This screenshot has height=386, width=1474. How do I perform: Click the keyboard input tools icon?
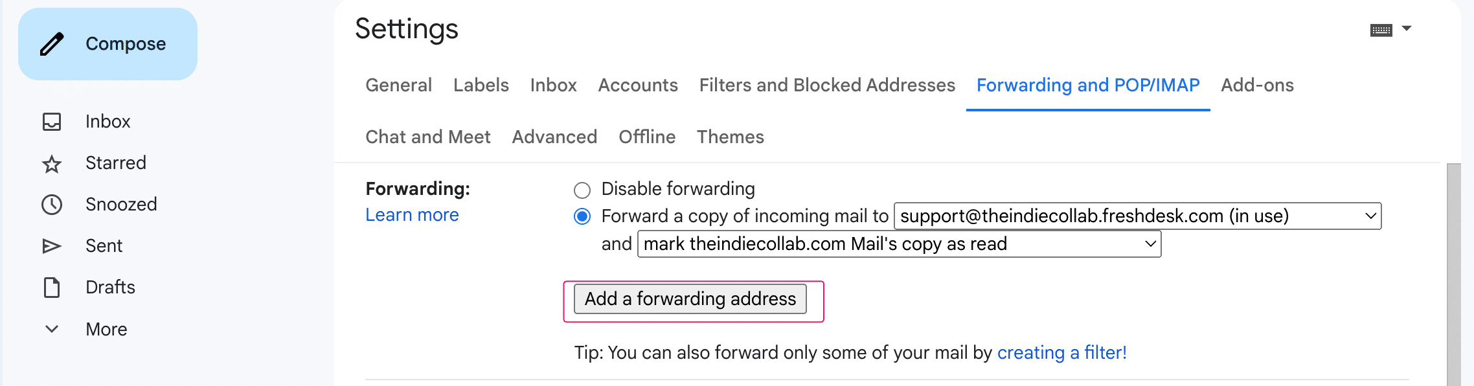pyautogui.click(x=1381, y=30)
